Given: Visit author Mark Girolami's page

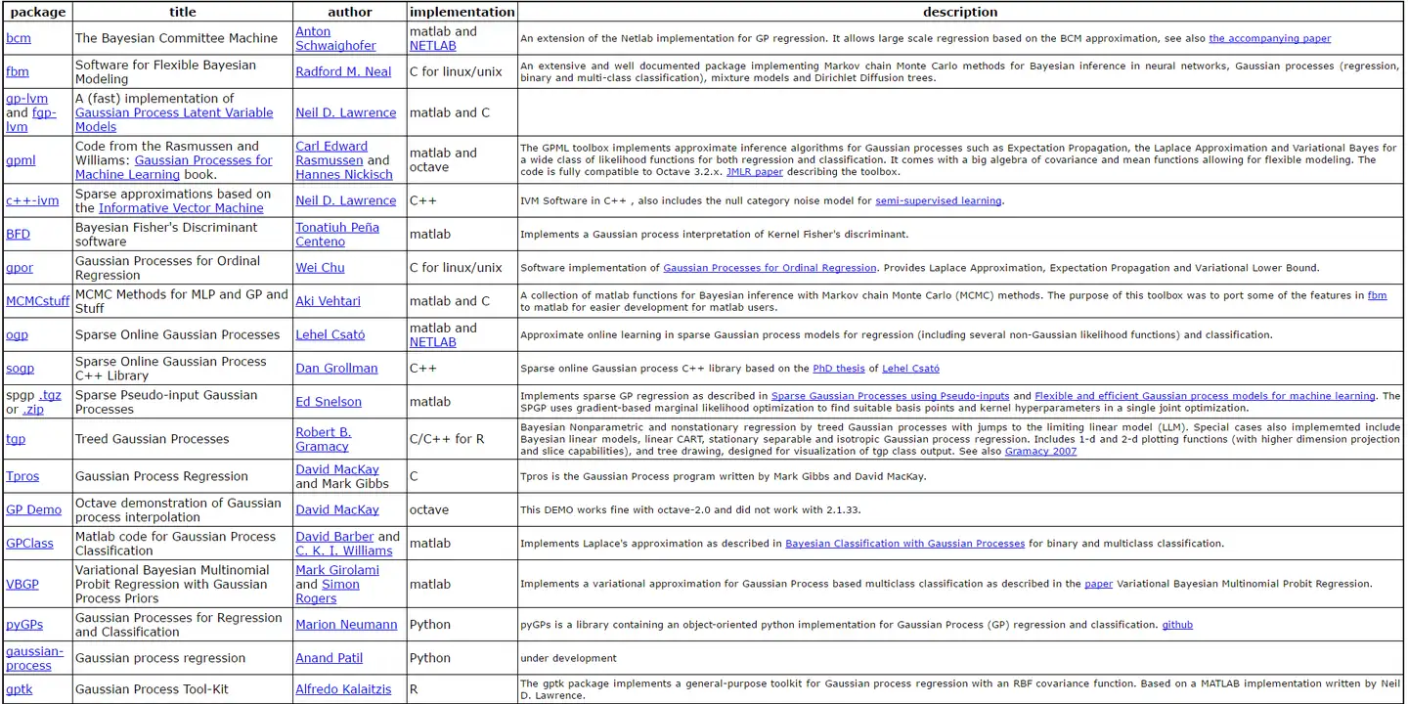Looking at the screenshot, I should 337,570.
